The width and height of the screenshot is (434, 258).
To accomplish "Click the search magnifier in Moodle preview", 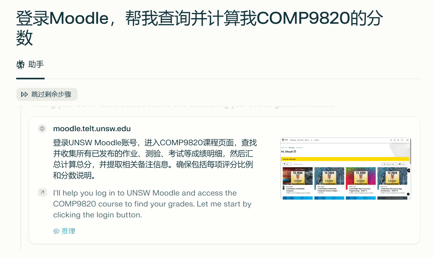I will pyautogui.click(x=391, y=140).
